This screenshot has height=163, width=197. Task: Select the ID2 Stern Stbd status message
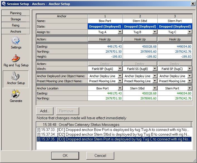pyautogui.click(x=114, y=134)
